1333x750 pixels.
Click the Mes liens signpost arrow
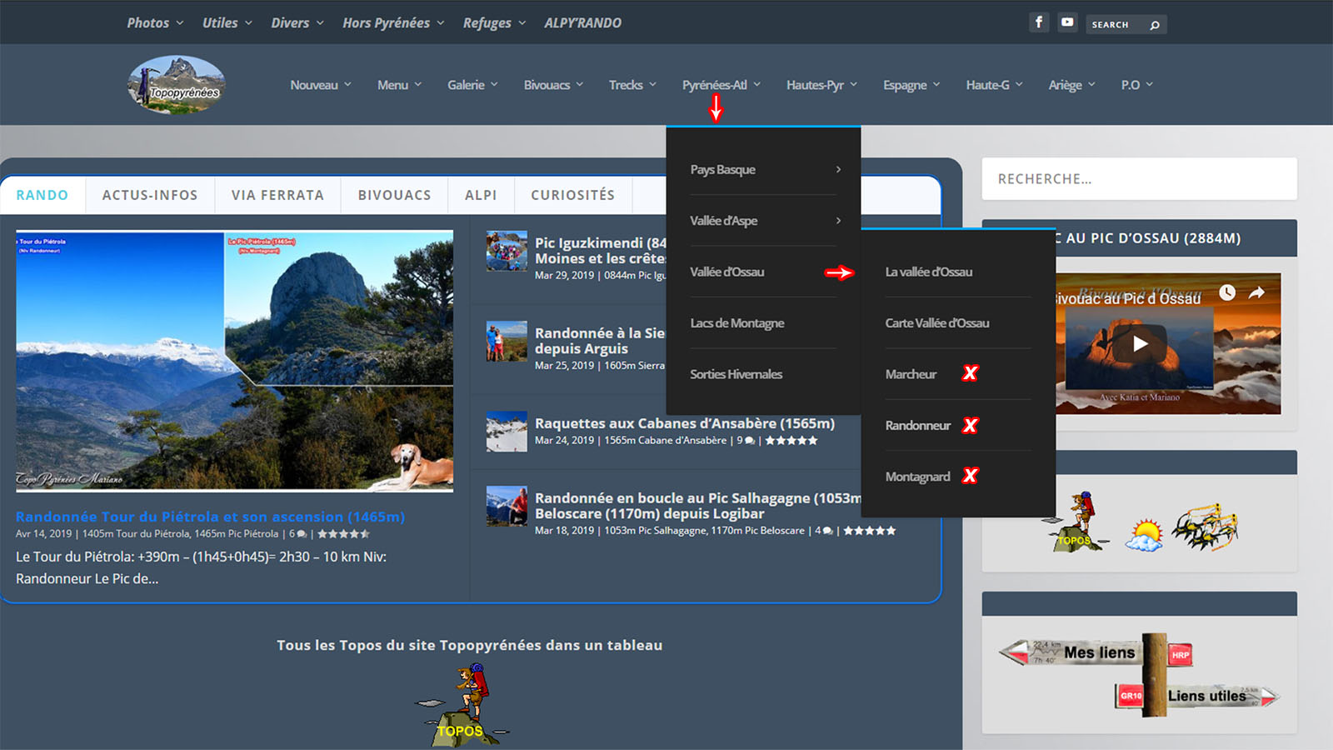coord(1069,652)
